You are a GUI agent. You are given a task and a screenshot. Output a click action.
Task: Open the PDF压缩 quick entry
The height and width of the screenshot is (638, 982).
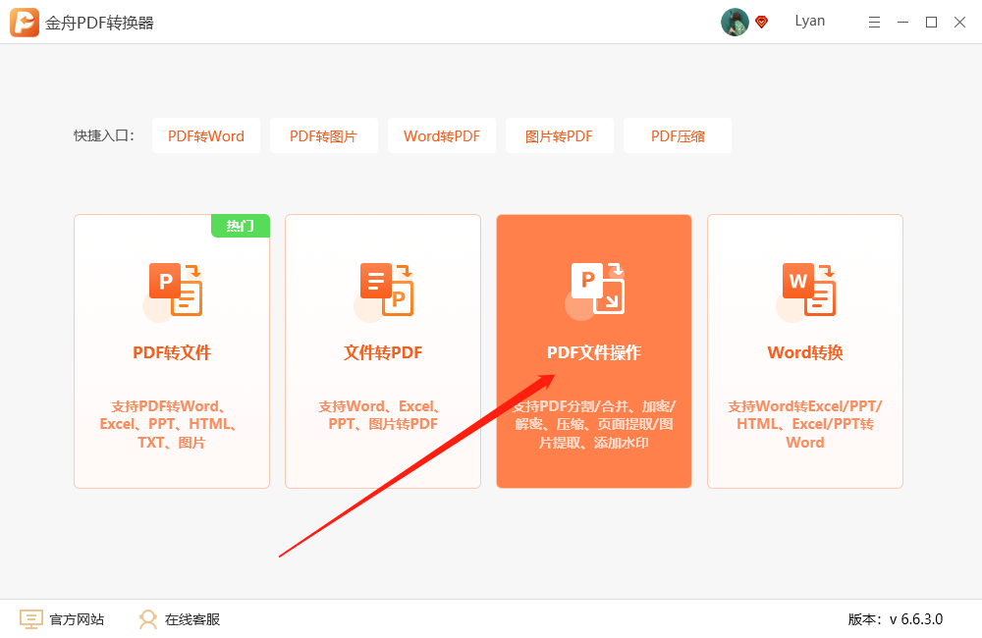pyautogui.click(x=678, y=135)
